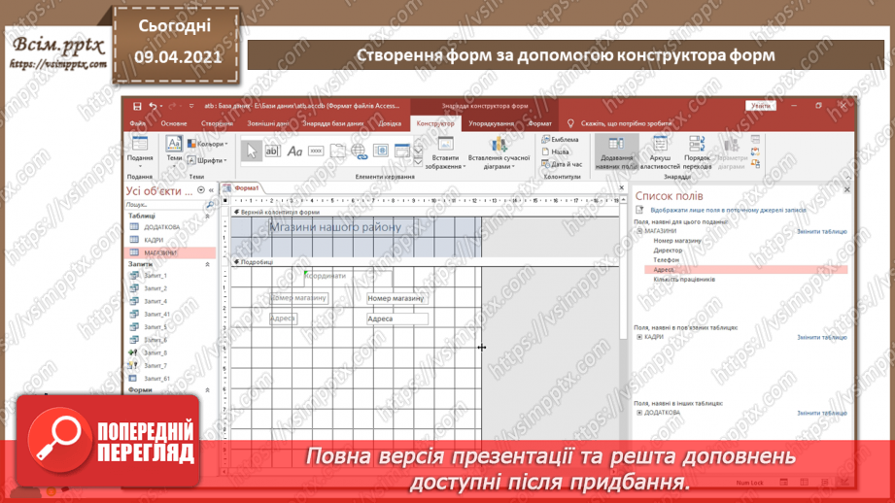Screen dimensions: 895x503
Task: Collapse the Таблиці group in navigation pane
Action: pyautogui.click(x=207, y=217)
